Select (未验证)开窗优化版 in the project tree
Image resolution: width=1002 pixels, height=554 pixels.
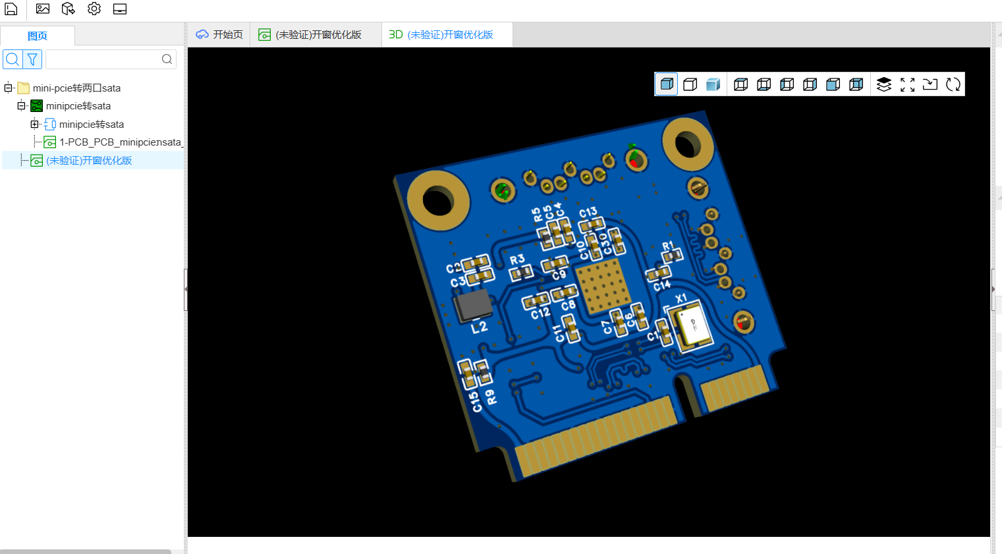pos(88,160)
